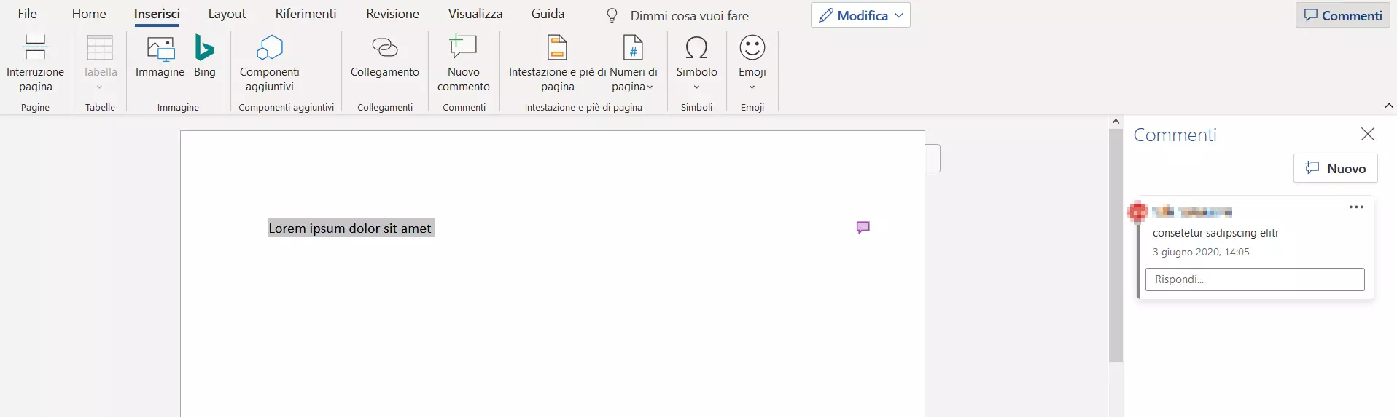The width and height of the screenshot is (1397, 417).
Task: Search images with Bing
Action: pos(205,57)
